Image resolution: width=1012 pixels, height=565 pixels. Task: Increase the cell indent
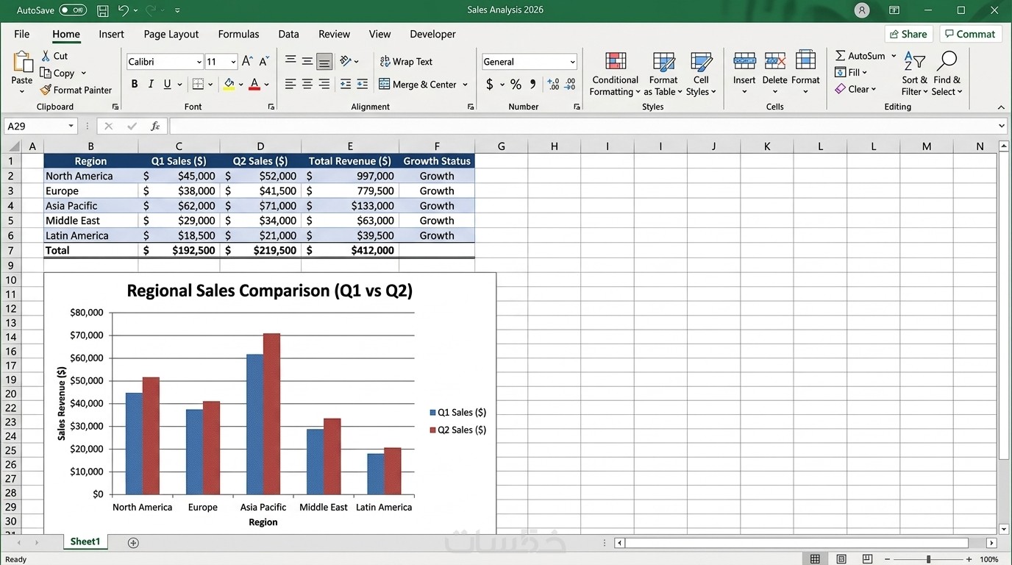(x=362, y=85)
